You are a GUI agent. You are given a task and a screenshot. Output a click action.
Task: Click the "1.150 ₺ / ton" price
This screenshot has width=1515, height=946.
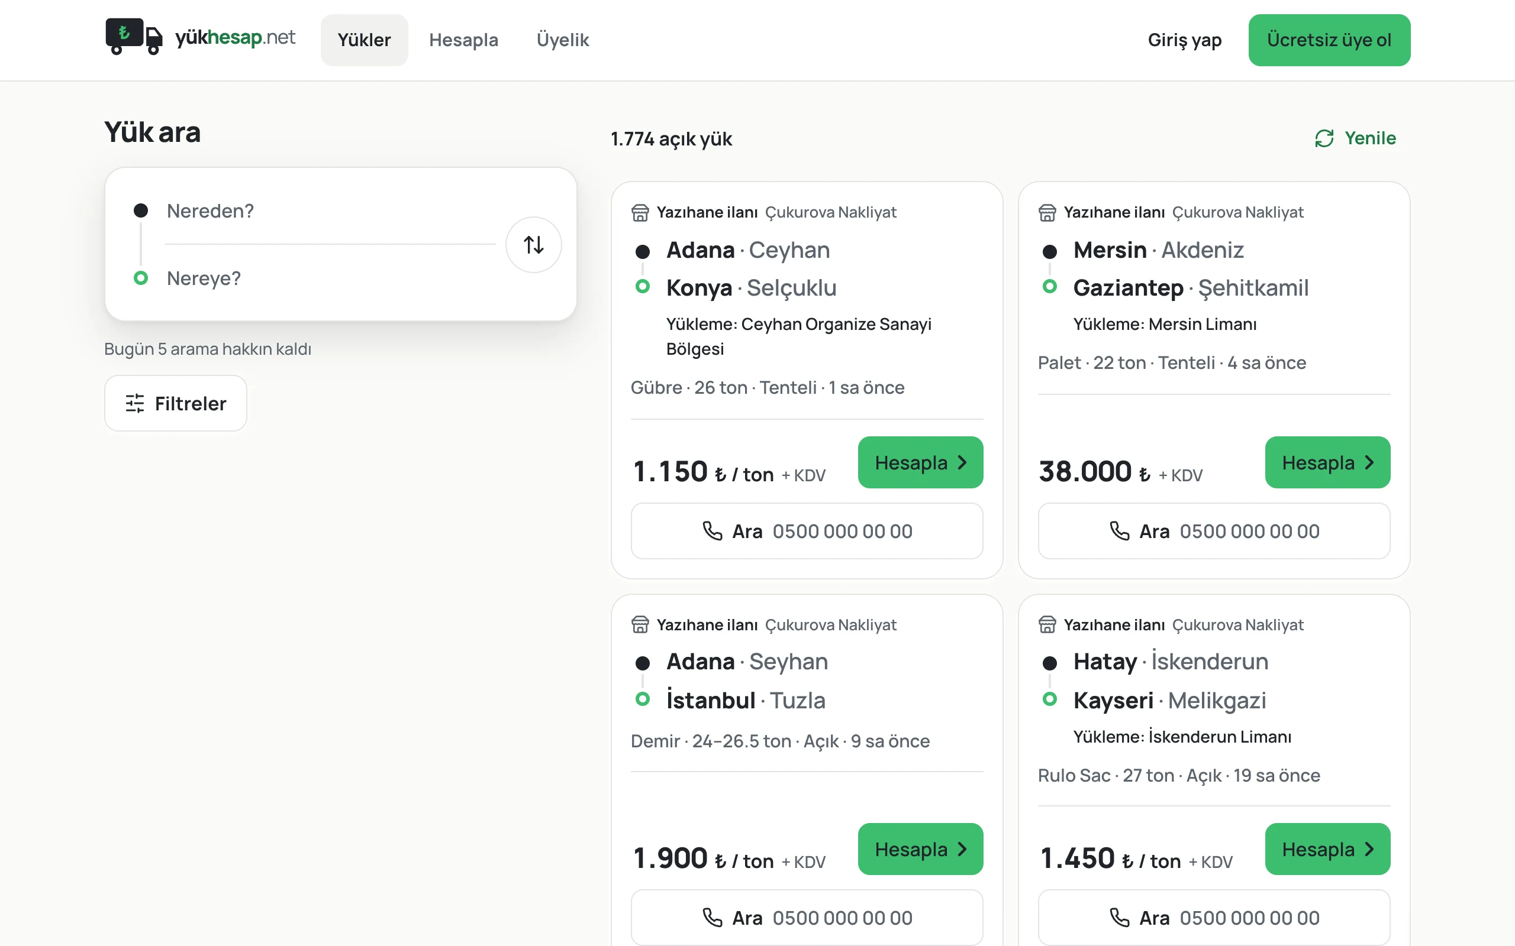pyautogui.click(x=703, y=472)
